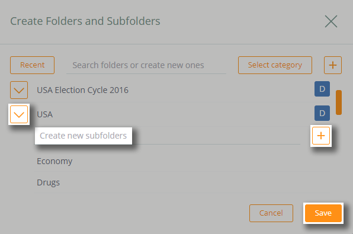Screen dimensions: 353x234
Task: Select the Drugs subfolder
Action: click(x=48, y=182)
